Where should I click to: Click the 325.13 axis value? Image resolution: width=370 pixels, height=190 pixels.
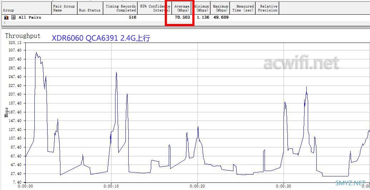click(15, 43)
